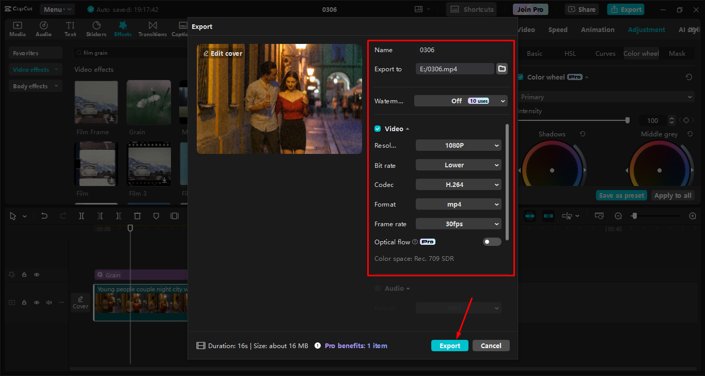
Task: Open the Media panel
Action: (x=17, y=28)
